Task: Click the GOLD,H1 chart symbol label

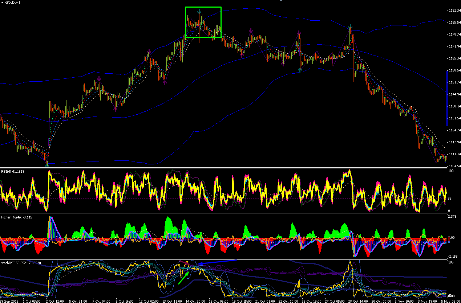Action: [x=12, y=3]
